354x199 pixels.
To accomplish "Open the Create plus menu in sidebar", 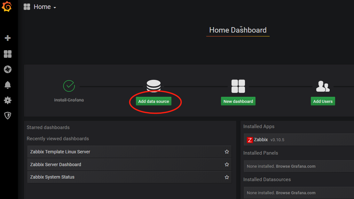I will coord(8,38).
